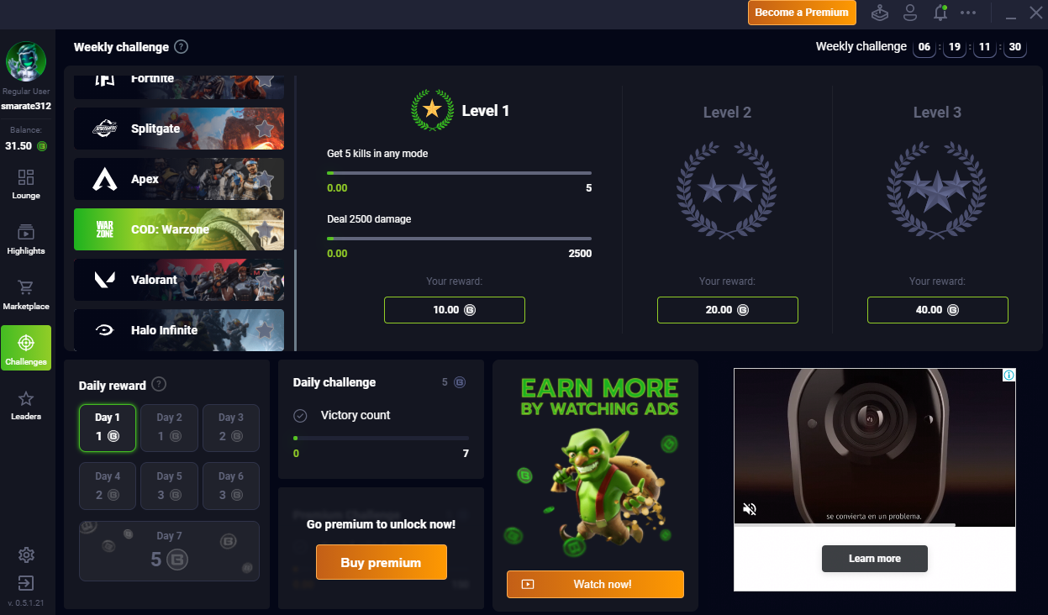Click the Watch now! button

[595, 584]
